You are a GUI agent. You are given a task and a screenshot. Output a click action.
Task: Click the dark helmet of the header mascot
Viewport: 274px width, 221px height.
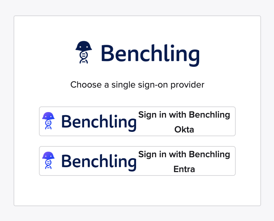click(x=84, y=46)
